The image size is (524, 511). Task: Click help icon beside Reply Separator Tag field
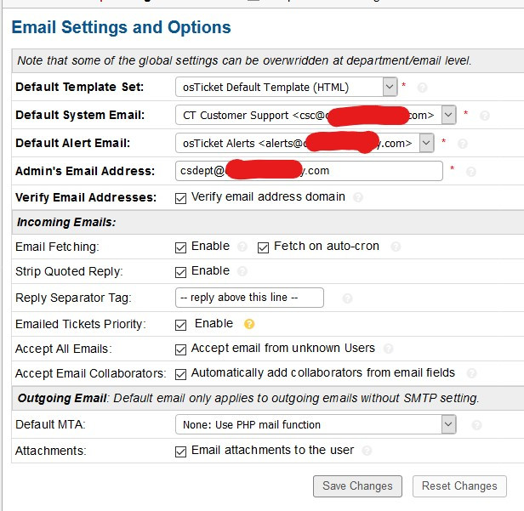pyautogui.click(x=346, y=298)
